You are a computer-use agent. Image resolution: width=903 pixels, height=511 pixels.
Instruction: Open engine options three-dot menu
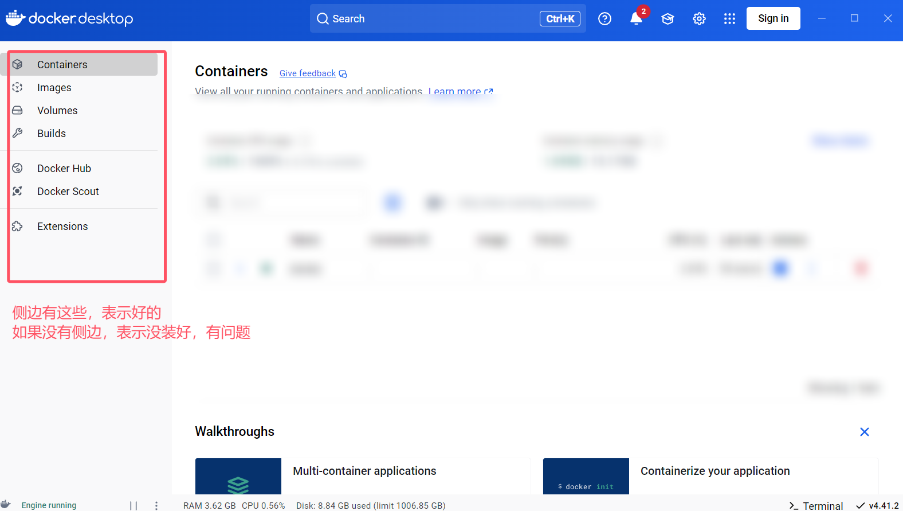pyautogui.click(x=156, y=505)
